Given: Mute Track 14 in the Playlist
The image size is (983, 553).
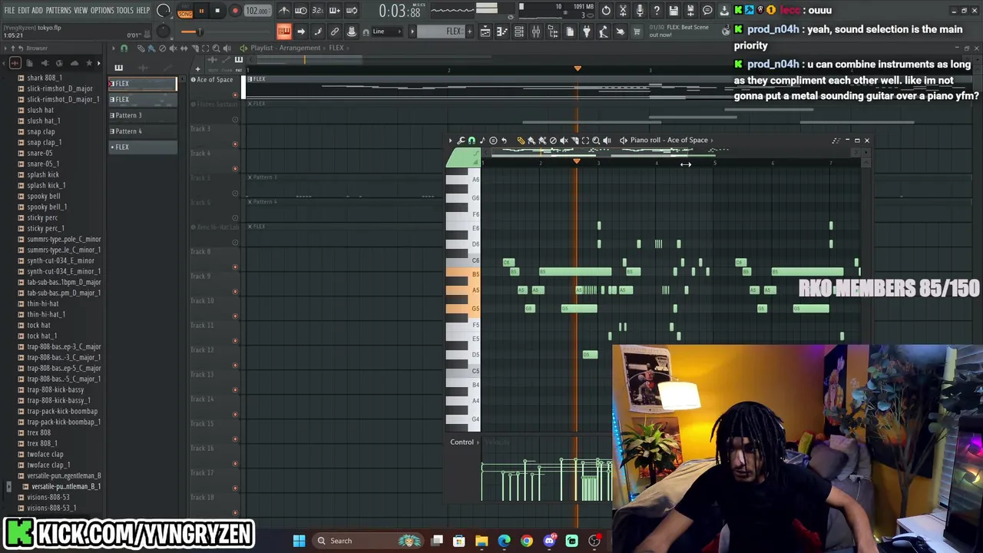Looking at the screenshot, I should tap(235, 415).
